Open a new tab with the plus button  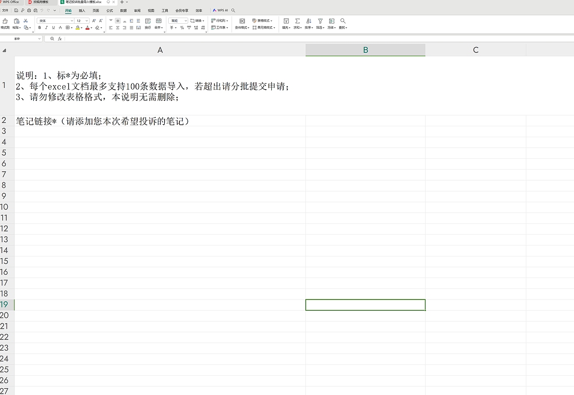pyautogui.click(x=122, y=2)
